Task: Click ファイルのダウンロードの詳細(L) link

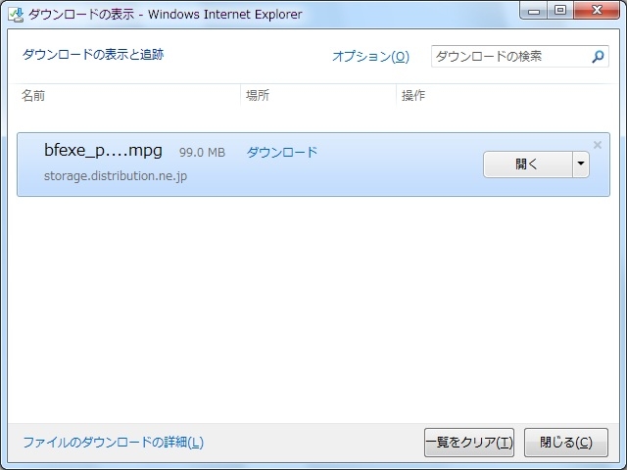Action: coord(114,442)
